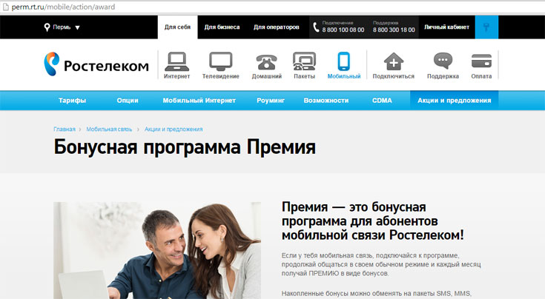Click the Мобильная связь breadcrumb link

109,129
